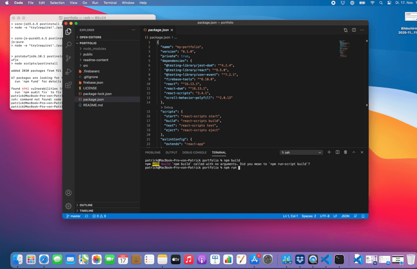Change the JSON language mode

345,216
